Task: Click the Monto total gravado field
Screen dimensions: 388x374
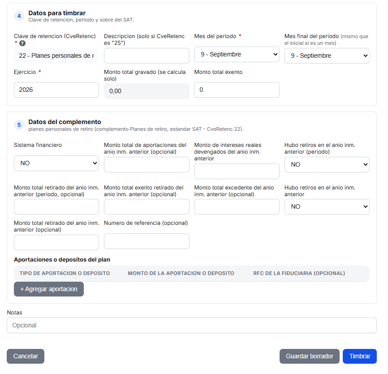Action: tap(147, 91)
